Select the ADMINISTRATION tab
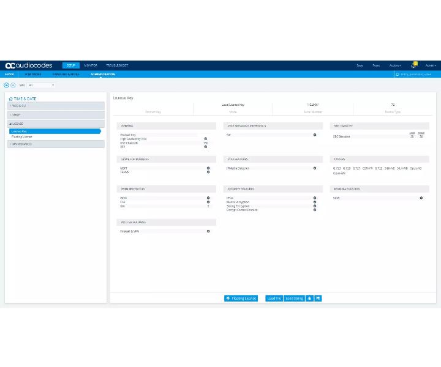Viewport: 441px width, 367px height. (103, 75)
